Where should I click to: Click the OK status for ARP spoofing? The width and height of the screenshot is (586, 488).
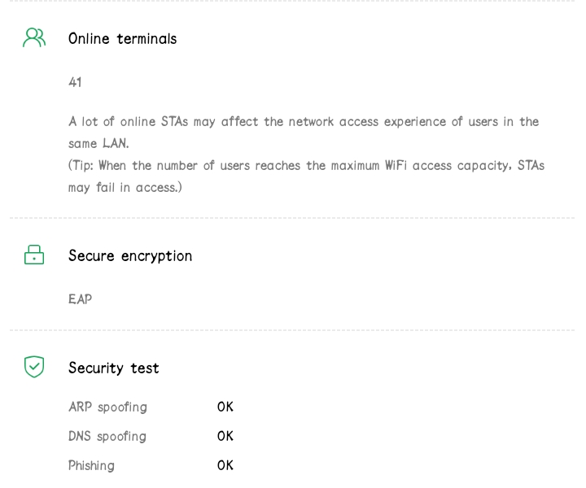pos(225,407)
